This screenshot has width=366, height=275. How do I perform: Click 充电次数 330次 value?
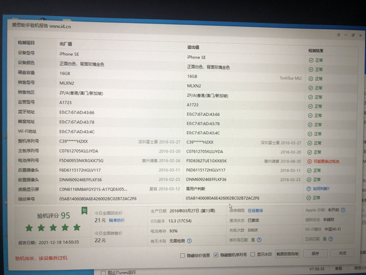[252, 230]
